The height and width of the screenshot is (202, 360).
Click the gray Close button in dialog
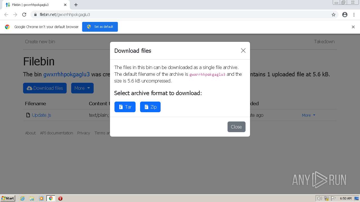tap(236, 127)
